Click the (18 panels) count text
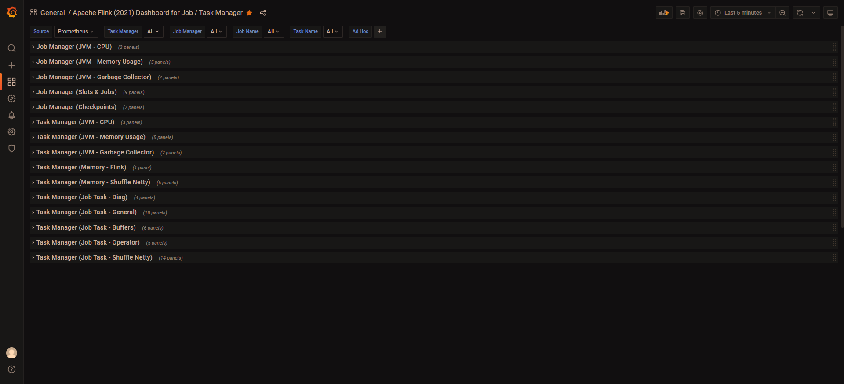The image size is (844, 384). click(155, 213)
